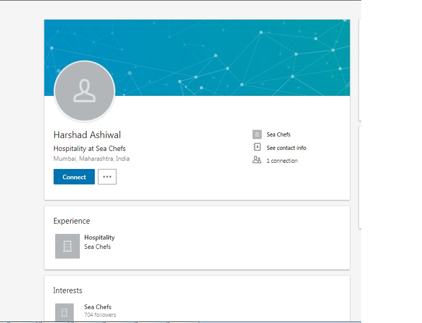This screenshot has width=422, height=323.
Task: Open the Sea Chefs page name under Interests
Action: [98, 307]
